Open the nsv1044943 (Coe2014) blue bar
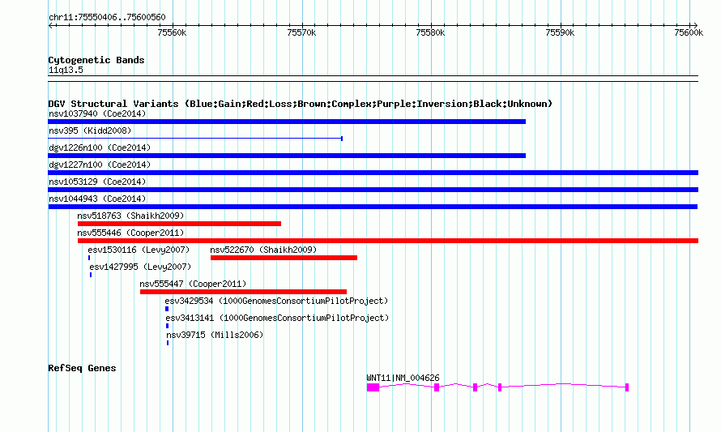Image resolution: width=721 pixels, height=432 pixels. pyautogui.click(x=373, y=207)
